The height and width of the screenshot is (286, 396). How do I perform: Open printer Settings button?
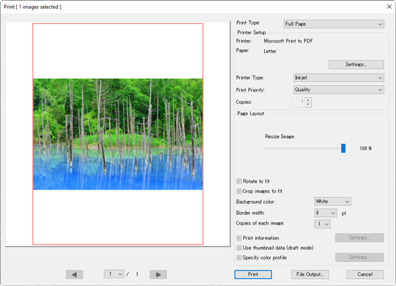[x=356, y=65]
